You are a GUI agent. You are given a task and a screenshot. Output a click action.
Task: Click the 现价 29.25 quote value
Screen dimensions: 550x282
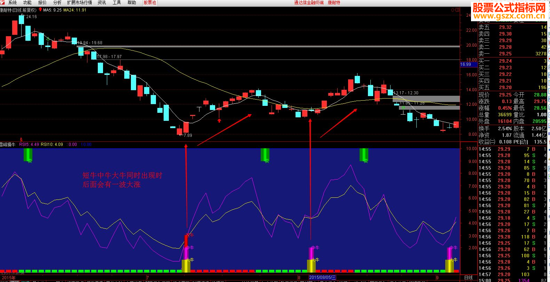pos(505,95)
